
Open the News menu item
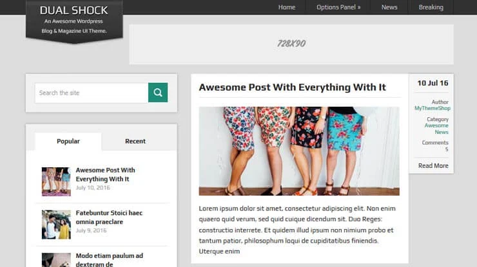coord(389,7)
